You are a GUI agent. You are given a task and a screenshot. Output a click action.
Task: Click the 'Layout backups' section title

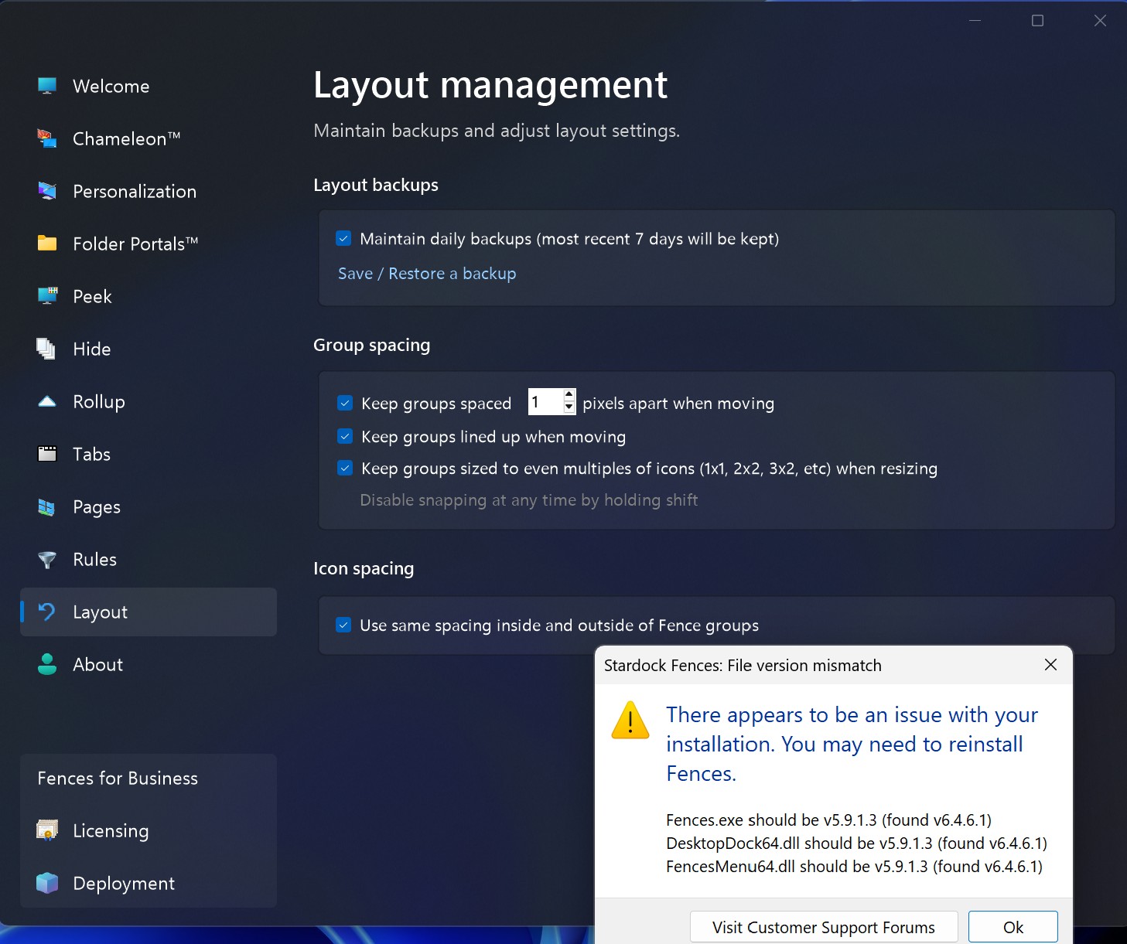click(376, 185)
